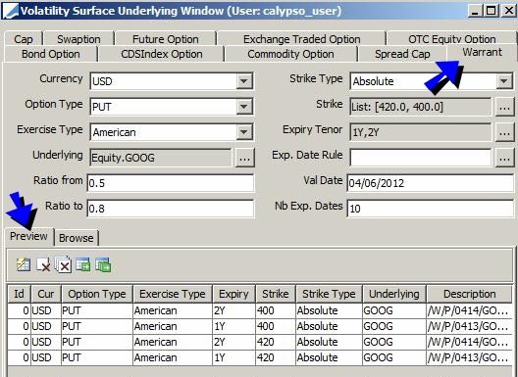Click the Ratio to input field
The width and height of the screenshot is (518, 377).
tap(171, 209)
